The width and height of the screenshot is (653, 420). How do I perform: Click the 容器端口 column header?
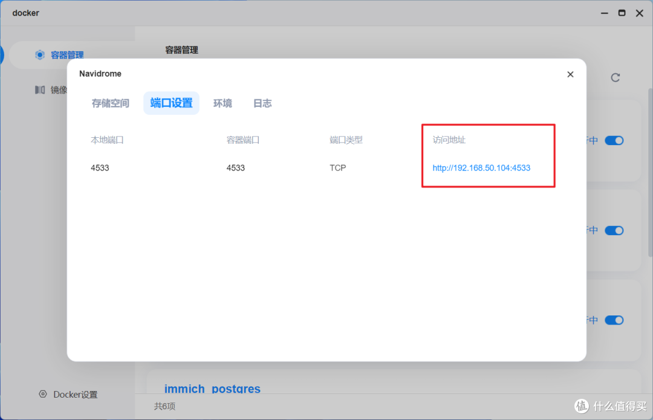click(x=243, y=140)
